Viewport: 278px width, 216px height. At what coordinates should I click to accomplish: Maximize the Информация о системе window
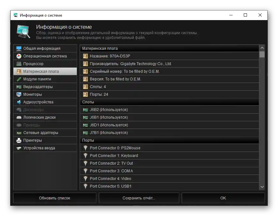pos(245,15)
